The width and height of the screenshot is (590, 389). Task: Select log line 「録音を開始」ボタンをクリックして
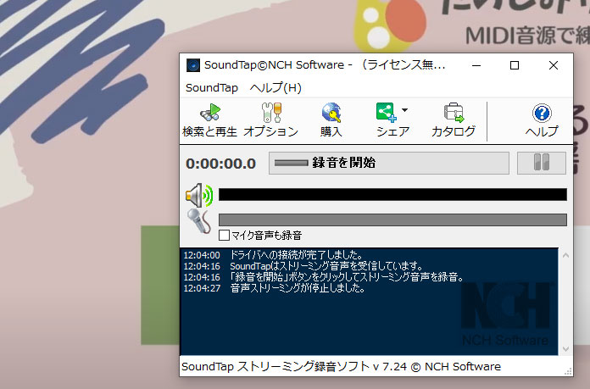click(x=347, y=277)
